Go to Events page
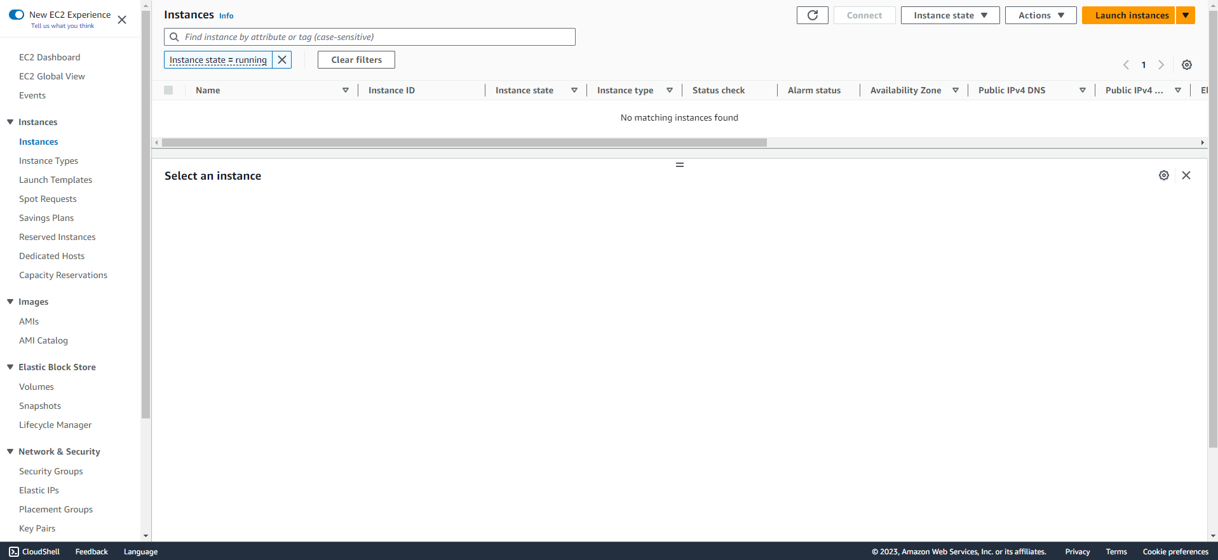Viewport: 1218px width, 560px height. click(32, 95)
